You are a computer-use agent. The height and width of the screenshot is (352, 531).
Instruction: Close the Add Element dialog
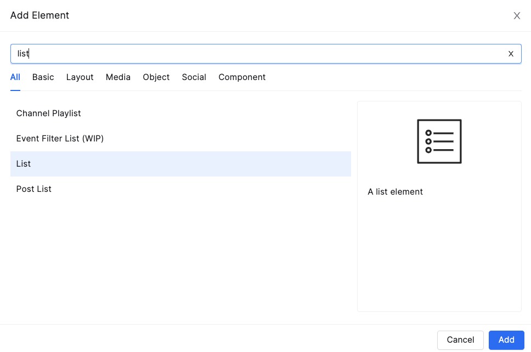(516, 15)
